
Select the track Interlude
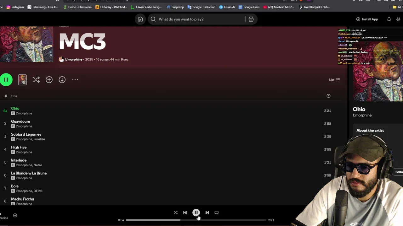tap(19, 160)
